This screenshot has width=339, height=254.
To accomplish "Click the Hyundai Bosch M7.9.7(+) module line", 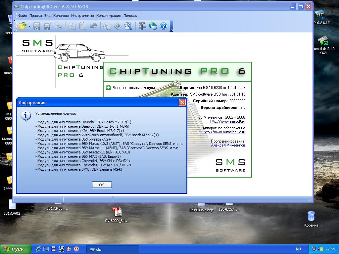I will coord(83,122).
